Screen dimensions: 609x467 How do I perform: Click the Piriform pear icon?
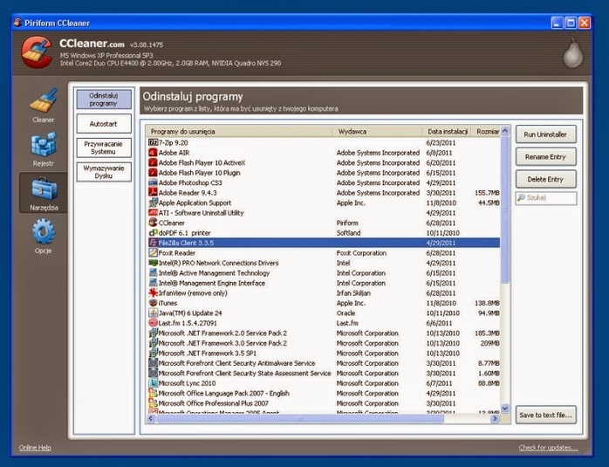point(573,53)
